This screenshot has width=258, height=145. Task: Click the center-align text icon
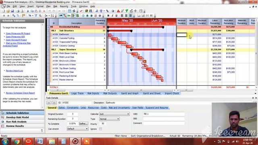[x=126, y=16]
